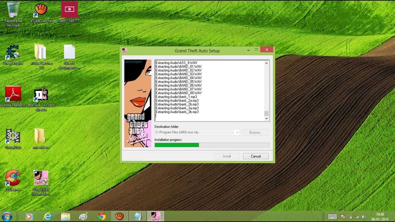The image size is (395, 222).
Task: Open the on-screen keyboard tray icon
Action: [x=332, y=217]
